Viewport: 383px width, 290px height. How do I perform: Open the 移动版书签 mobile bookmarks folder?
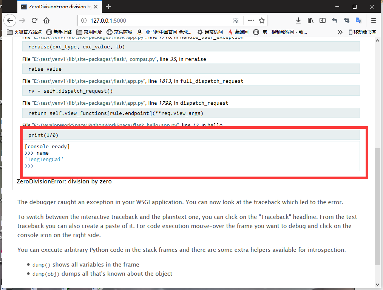pyautogui.click(x=363, y=32)
